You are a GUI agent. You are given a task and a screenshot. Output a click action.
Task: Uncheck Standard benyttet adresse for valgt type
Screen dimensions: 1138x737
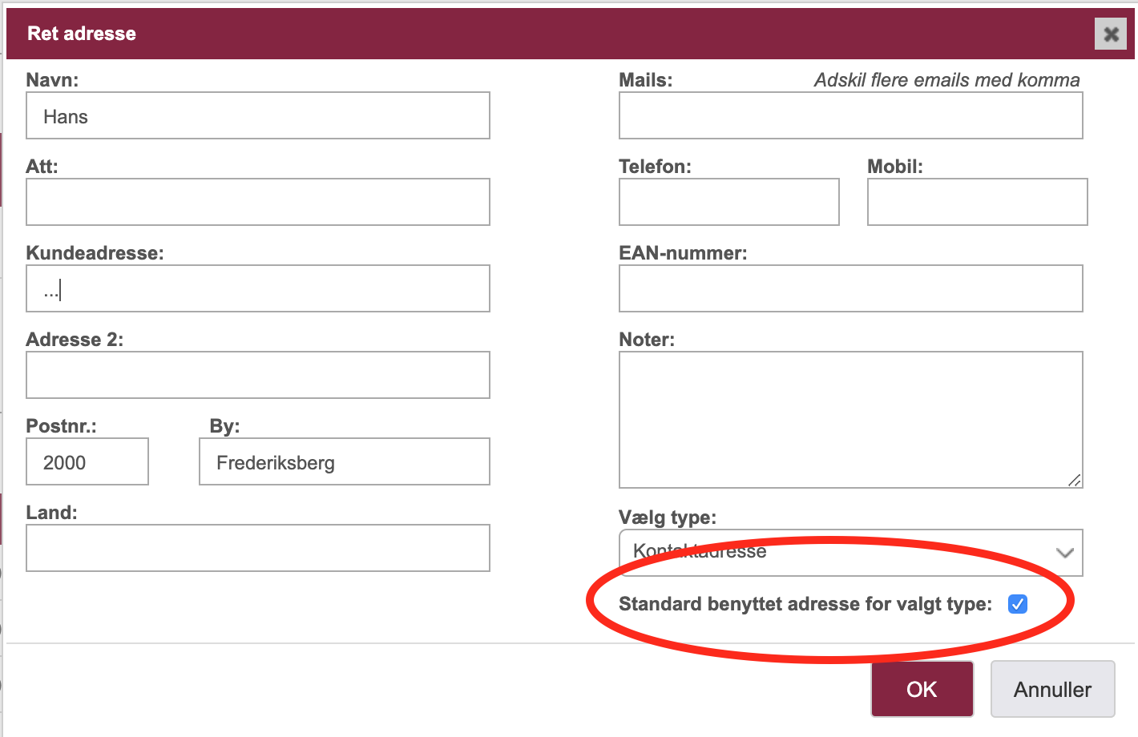[x=1018, y=604]
